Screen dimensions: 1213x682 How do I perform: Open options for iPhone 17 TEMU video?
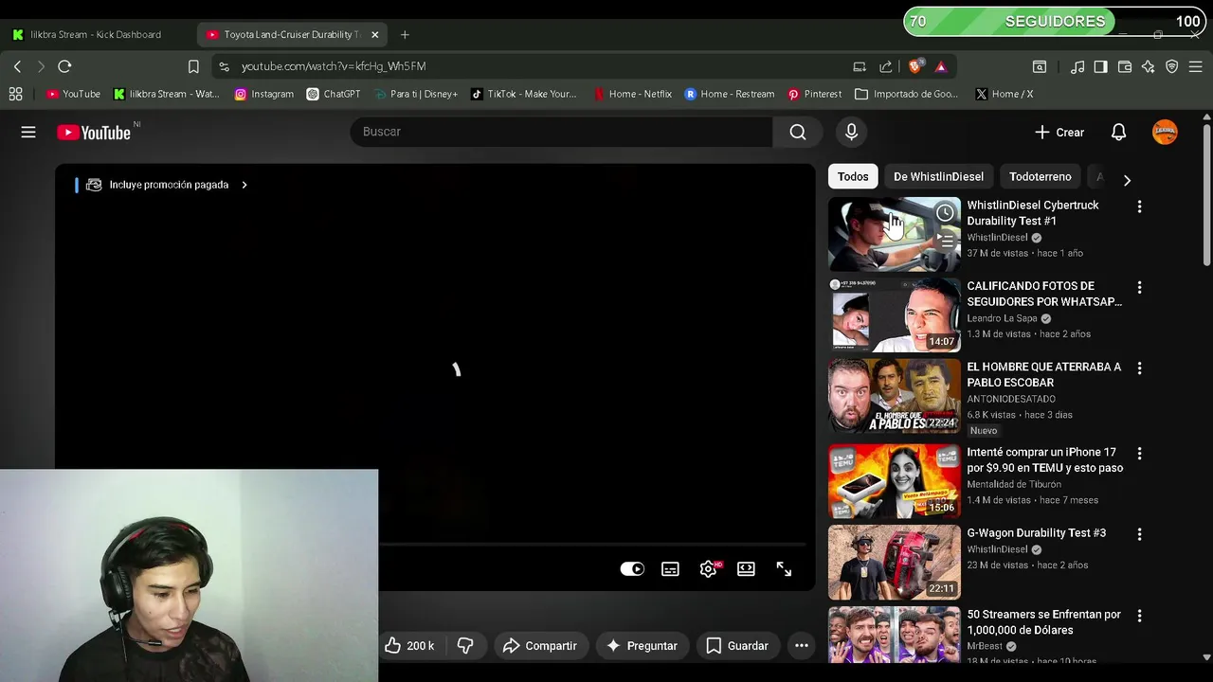pyautogui.click(x=1139, y=454)
